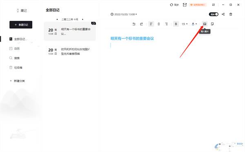Create a new diary with 新建日记 button
The image size is (245, 152).
tap(21, 25)
